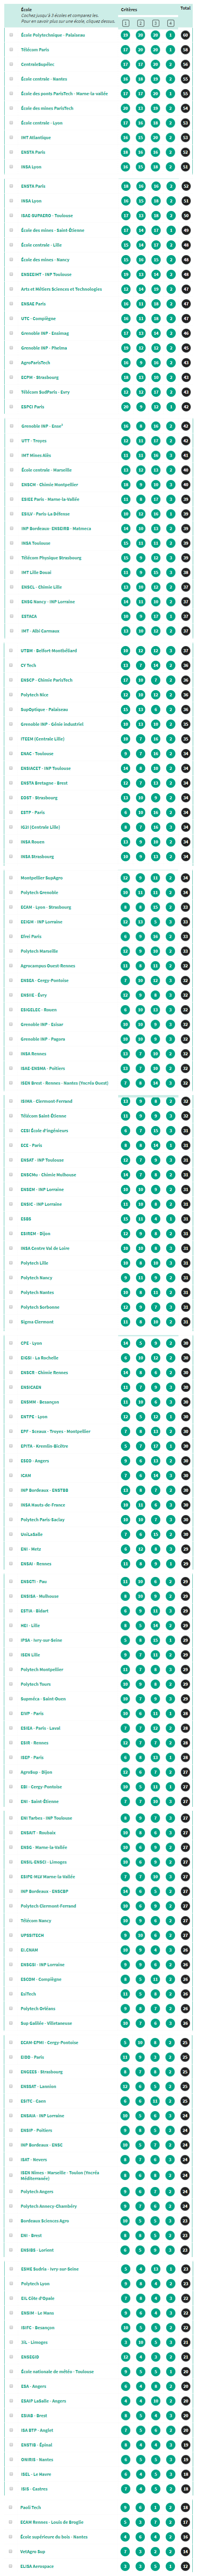Viewport: 197px width, 2576px height.
Task: Open Sigma Clermont school link
Action: (37, 1322)
